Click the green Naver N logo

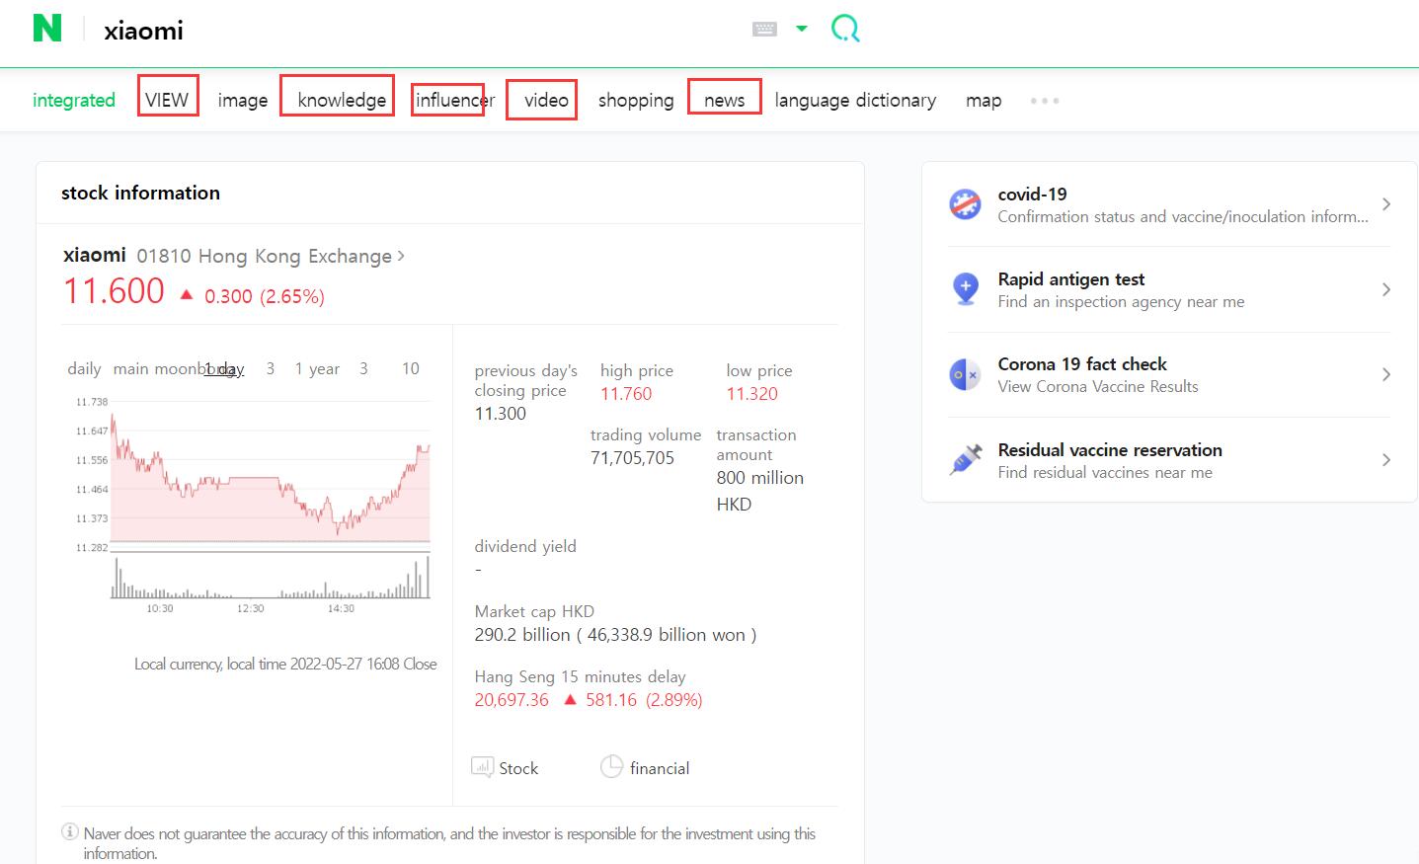[x=47, y=29]
